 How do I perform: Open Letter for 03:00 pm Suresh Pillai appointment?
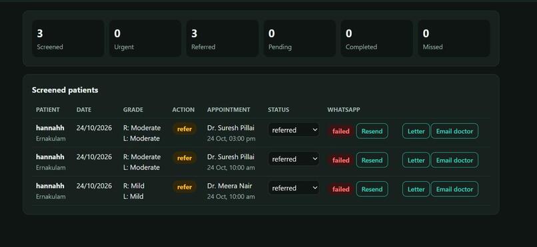tap(416, 131)
